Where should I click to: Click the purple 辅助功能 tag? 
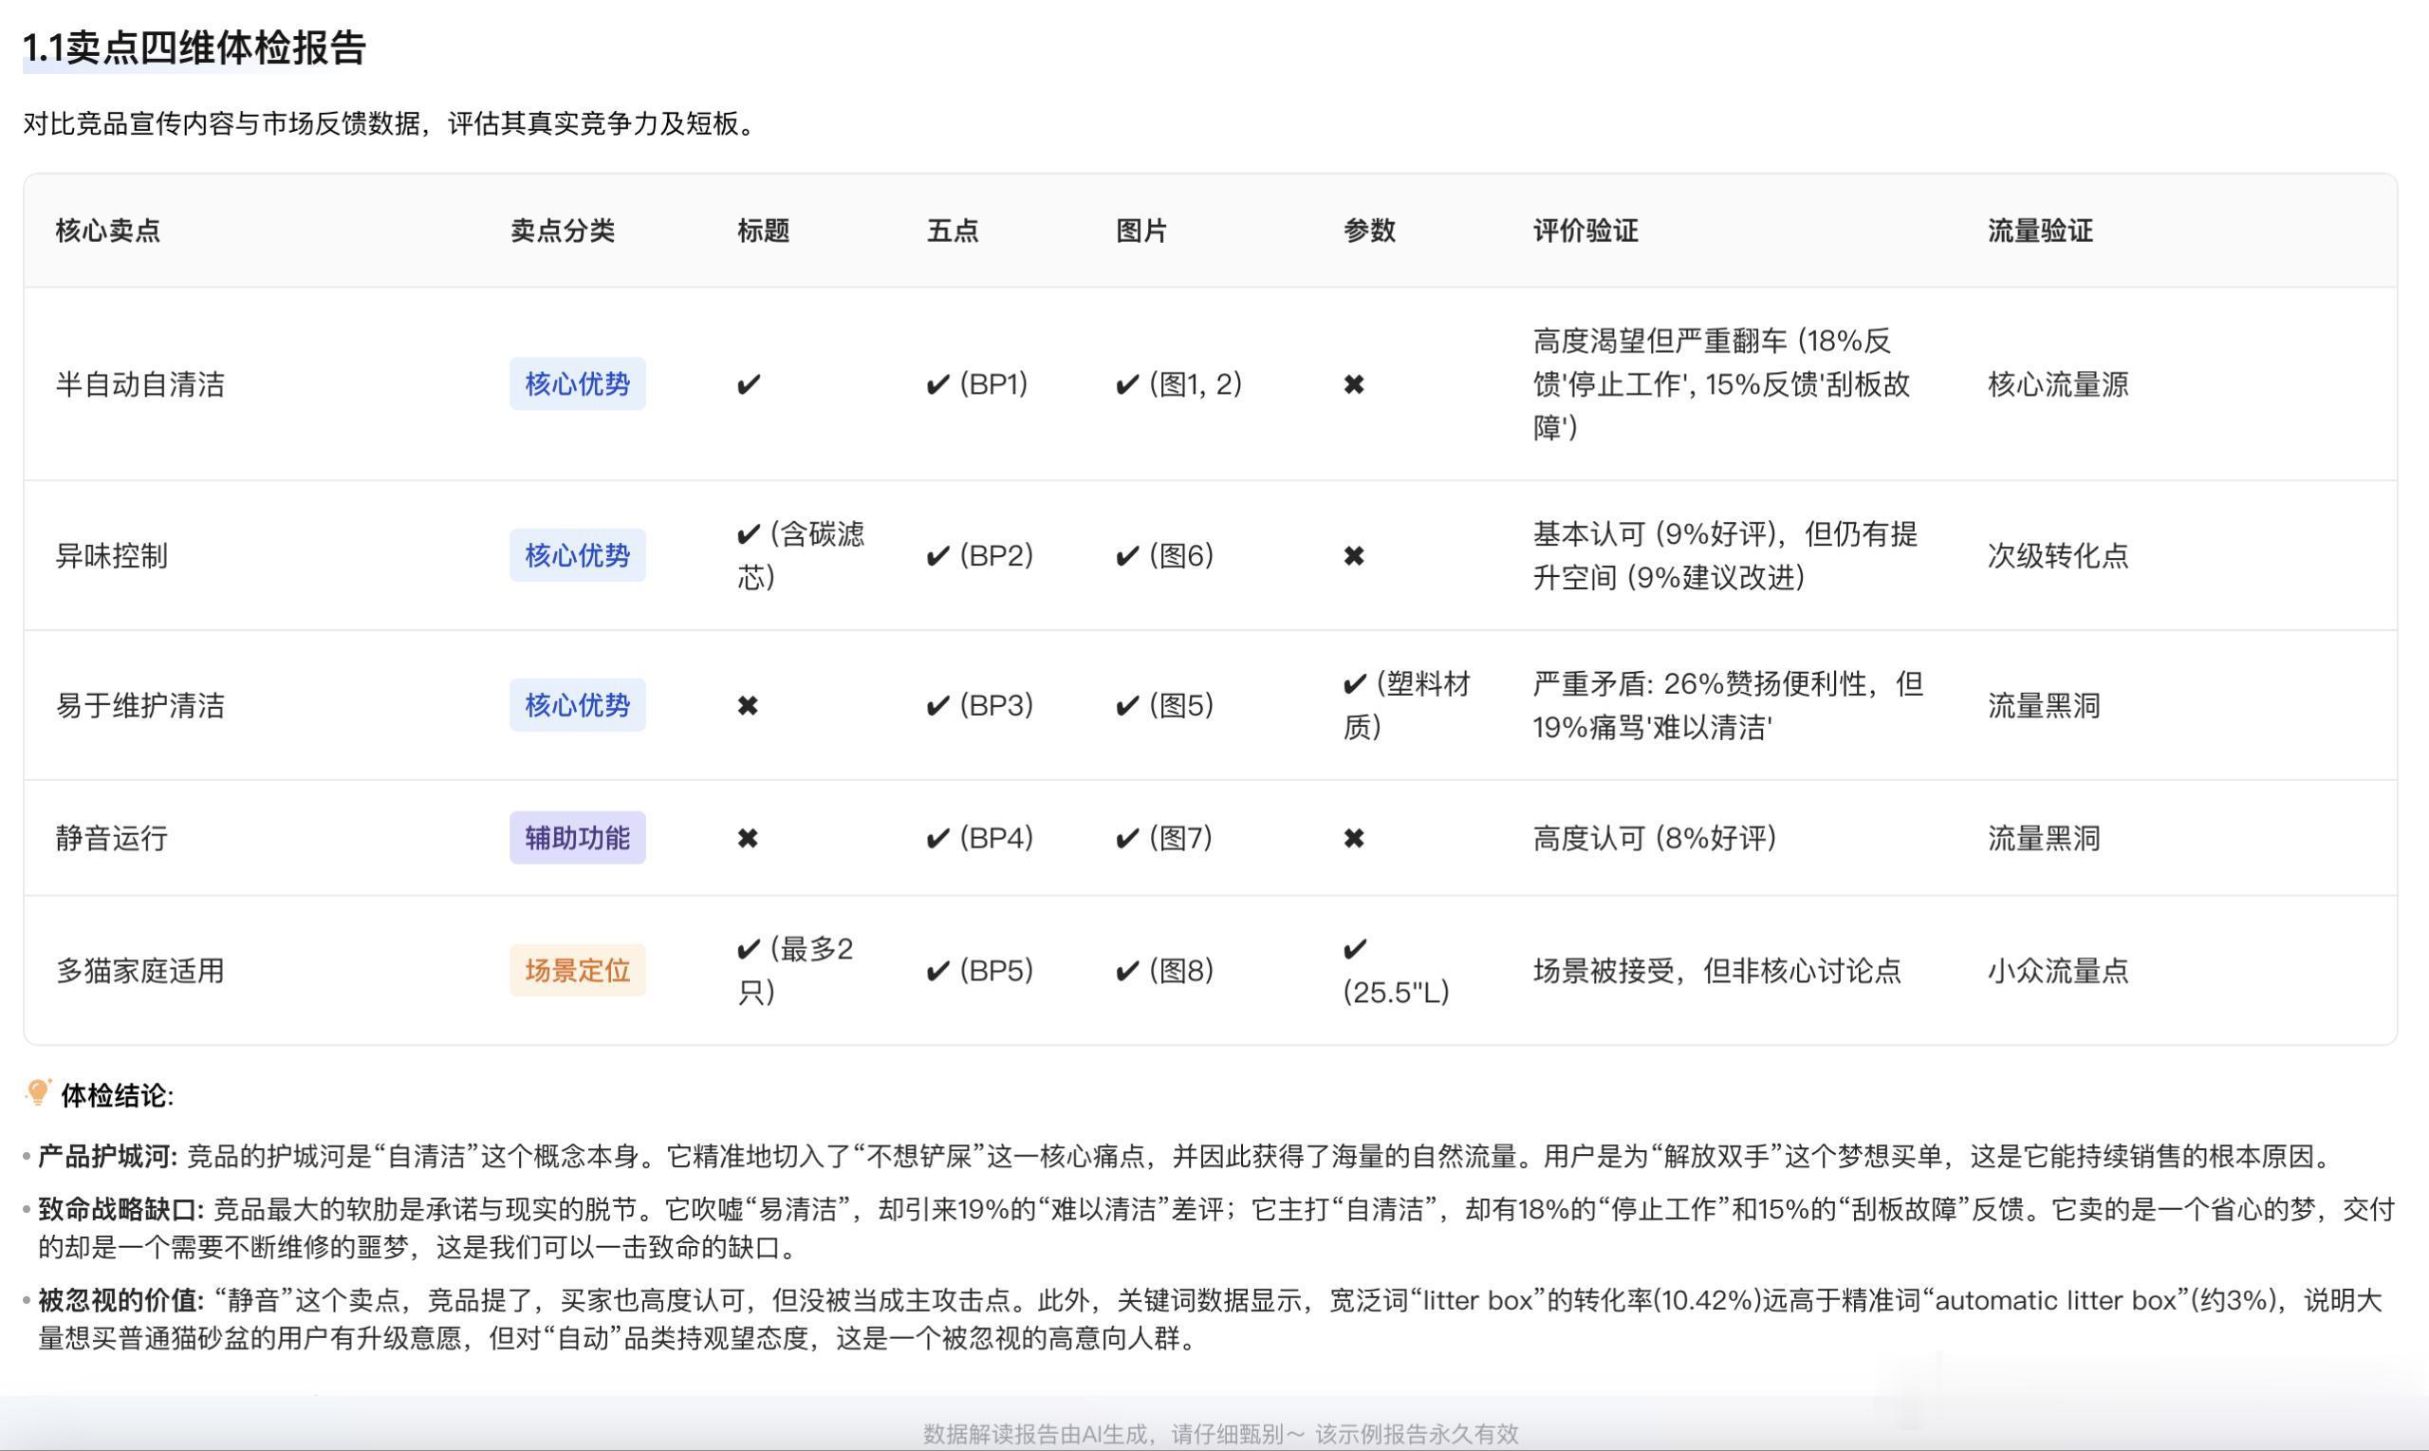(x=578, y=838)
